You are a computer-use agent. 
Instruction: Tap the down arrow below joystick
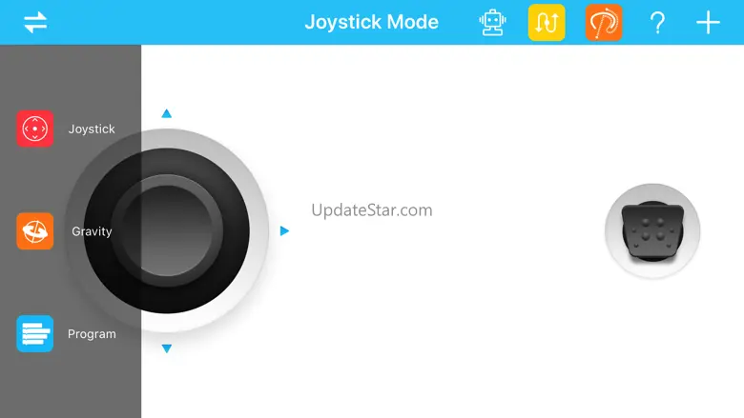tap(167, 348)
